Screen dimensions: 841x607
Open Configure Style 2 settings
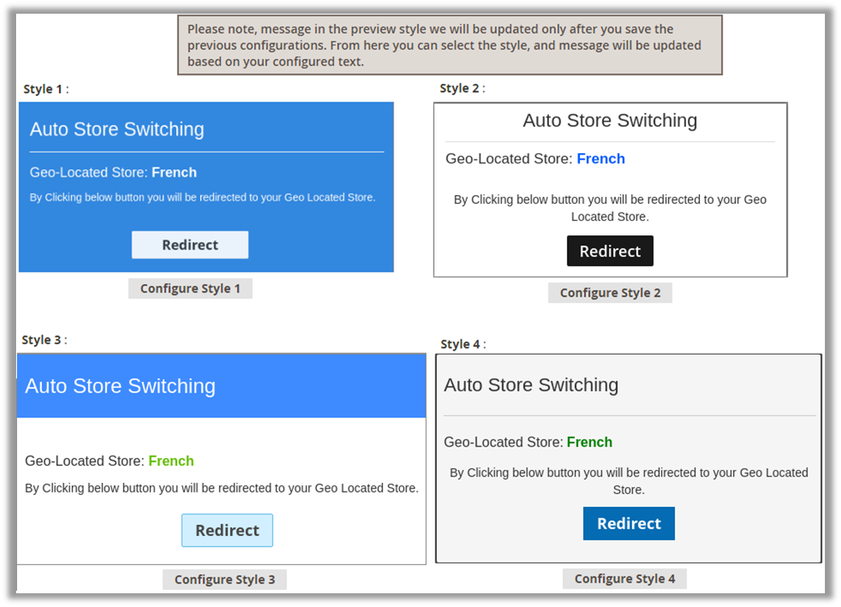610,293
